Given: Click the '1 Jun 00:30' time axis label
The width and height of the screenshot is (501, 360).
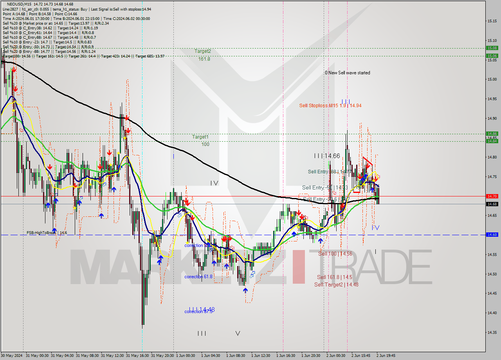Looking at the screenshot, I should [x=186, y=356].
